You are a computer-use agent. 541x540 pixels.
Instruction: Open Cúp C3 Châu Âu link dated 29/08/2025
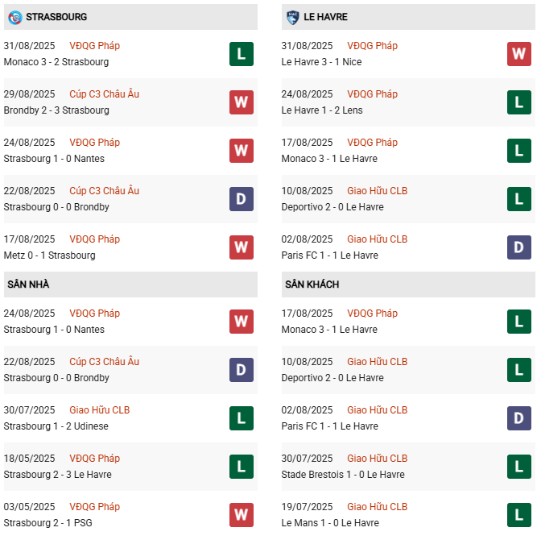pos(104,94)
